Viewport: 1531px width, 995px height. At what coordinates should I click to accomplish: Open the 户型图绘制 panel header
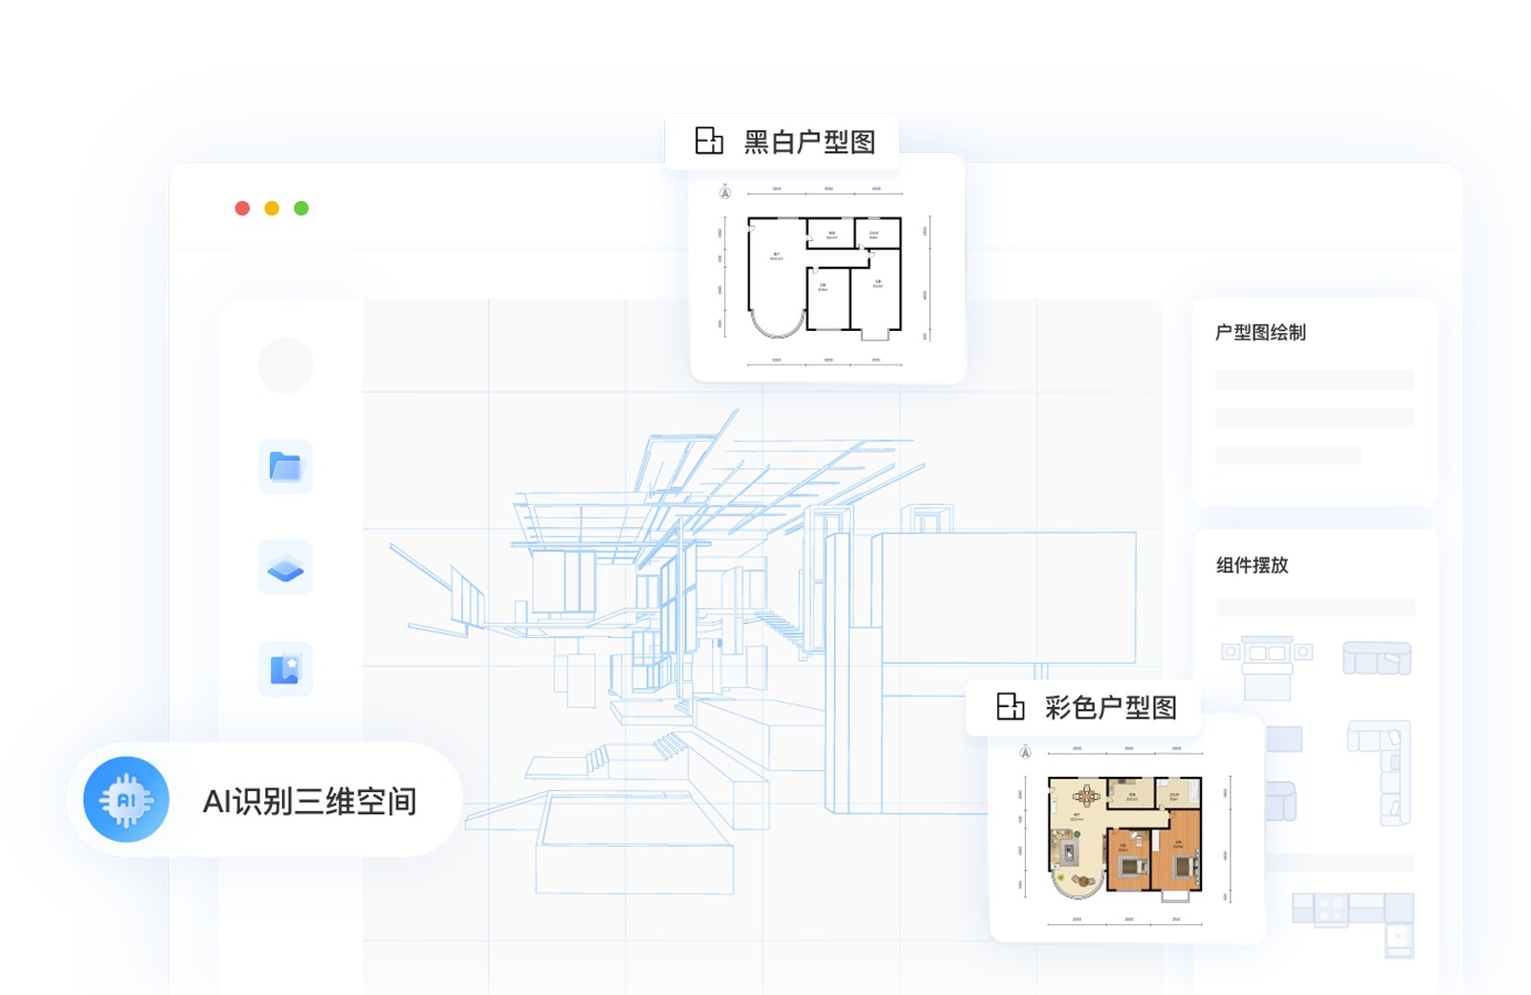1261,333
